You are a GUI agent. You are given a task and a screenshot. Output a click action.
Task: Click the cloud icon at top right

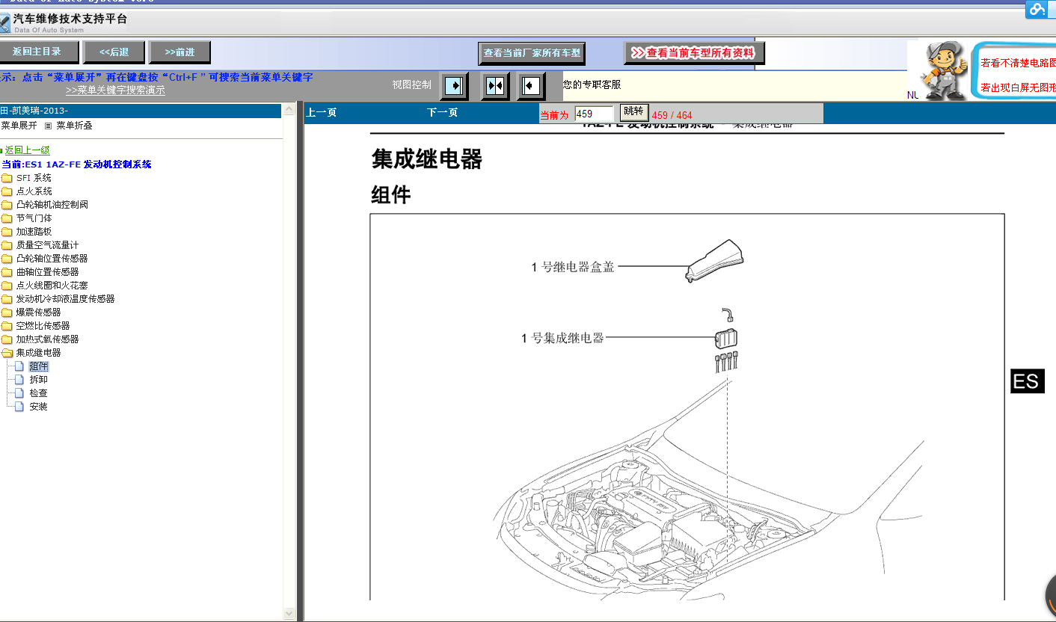tap(1037, 9)
